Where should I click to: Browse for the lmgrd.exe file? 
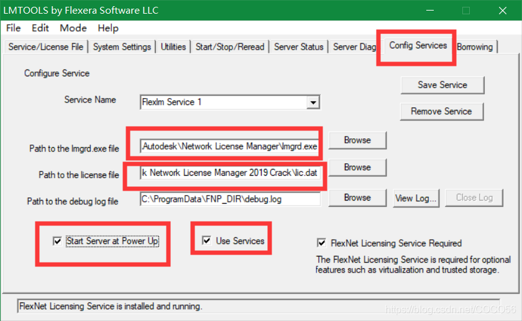pos(357,140)
